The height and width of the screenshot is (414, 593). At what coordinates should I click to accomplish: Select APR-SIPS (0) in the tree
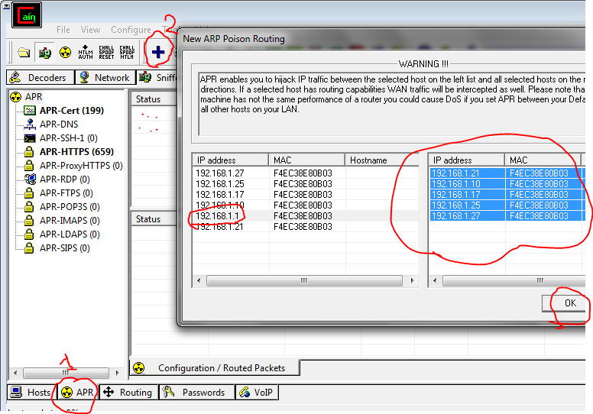(x=65, y=248)
